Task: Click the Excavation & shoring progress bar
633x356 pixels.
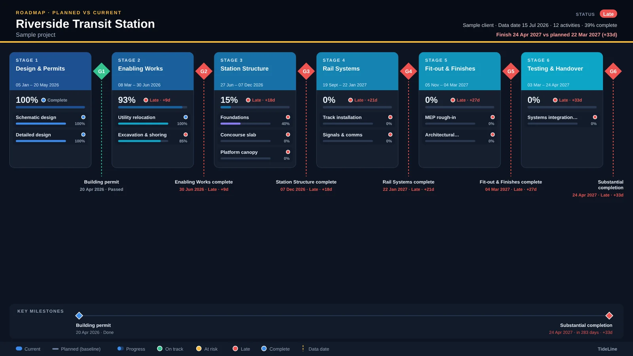Action: (x=143, y=141)
